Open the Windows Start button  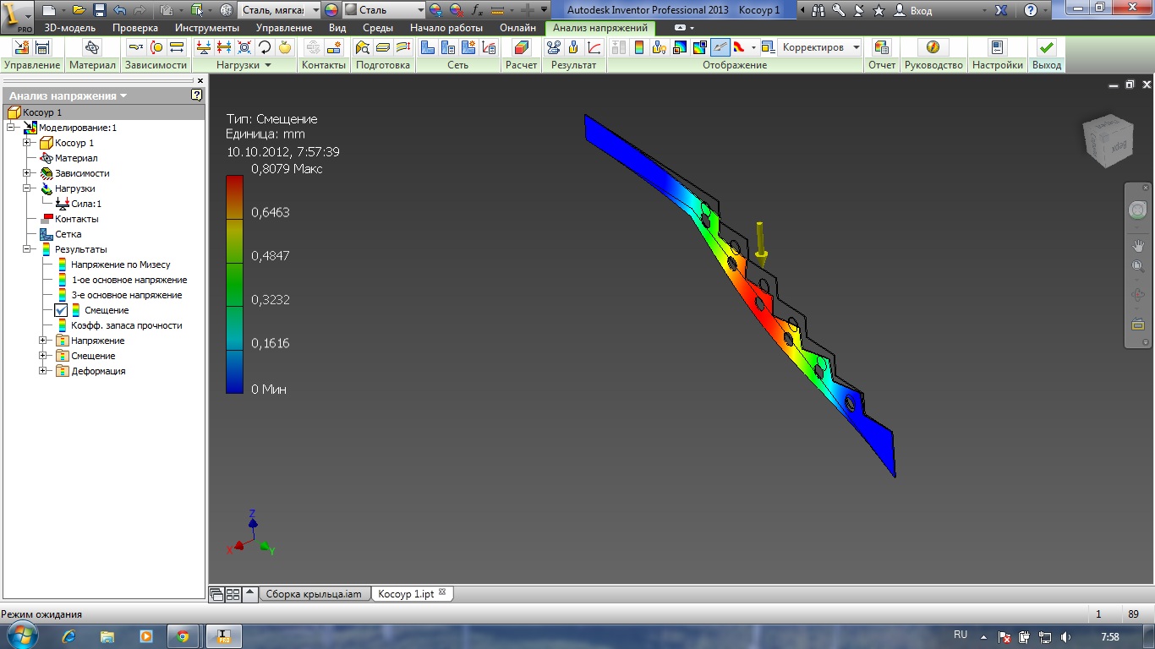tap(20, 635)
